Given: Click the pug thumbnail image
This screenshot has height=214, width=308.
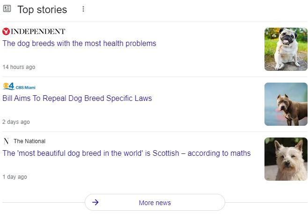Looking at the screenshot, I should point(286,49).
